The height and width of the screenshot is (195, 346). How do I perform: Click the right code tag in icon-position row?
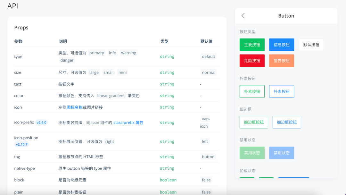coord(110,141)
